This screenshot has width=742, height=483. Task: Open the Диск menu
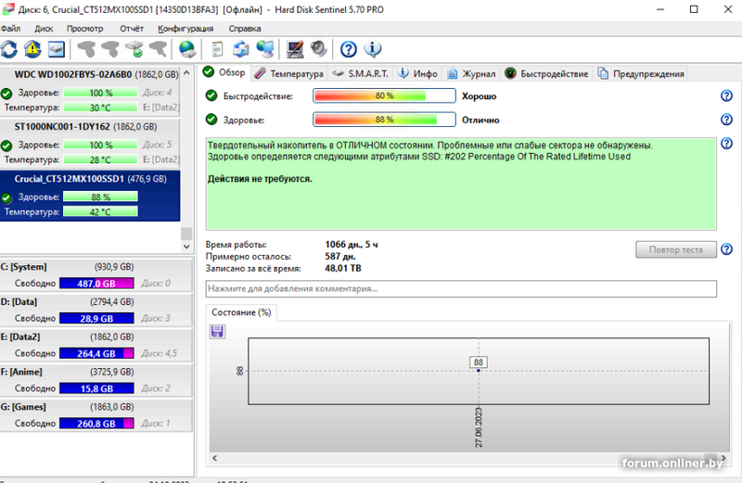[x=44, y=28]
